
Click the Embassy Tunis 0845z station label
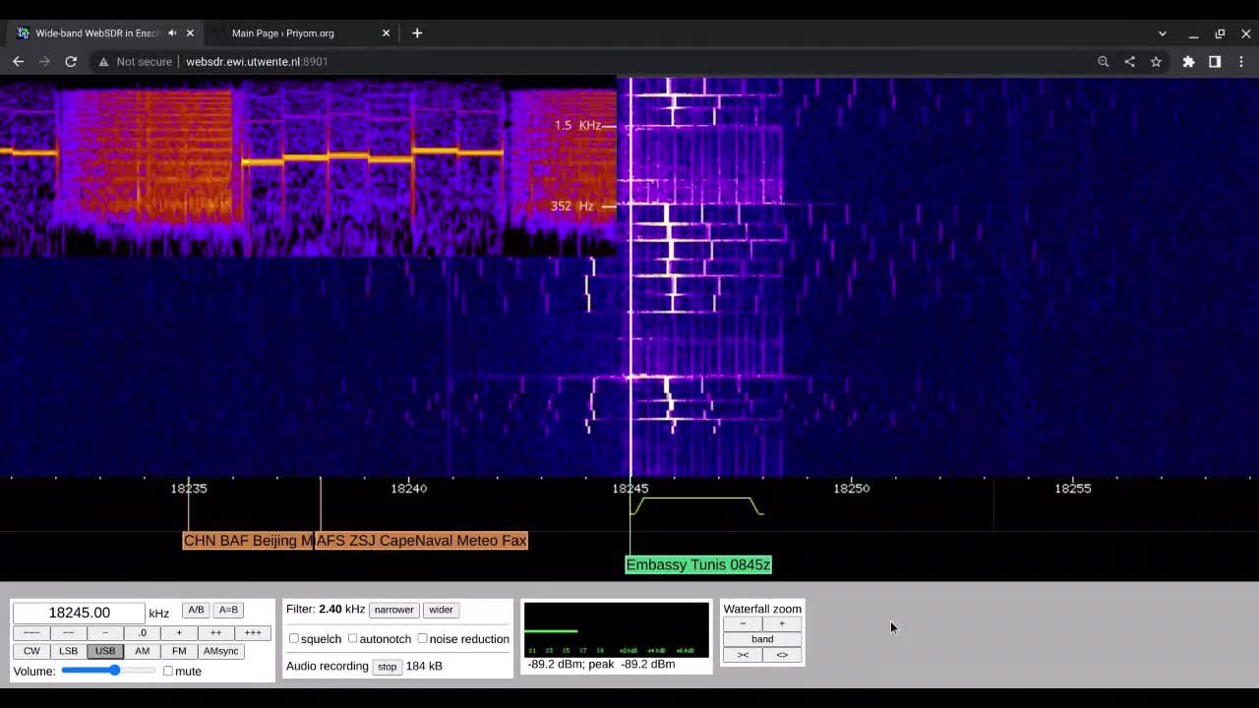point(698,564)
